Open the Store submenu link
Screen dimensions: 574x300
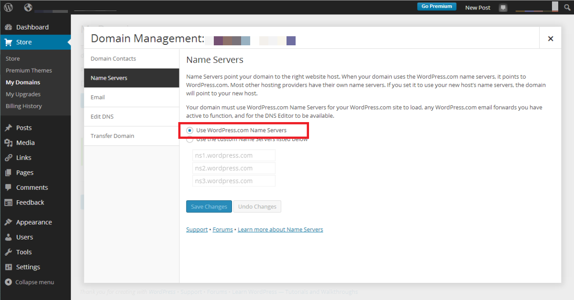coord(13,59)
